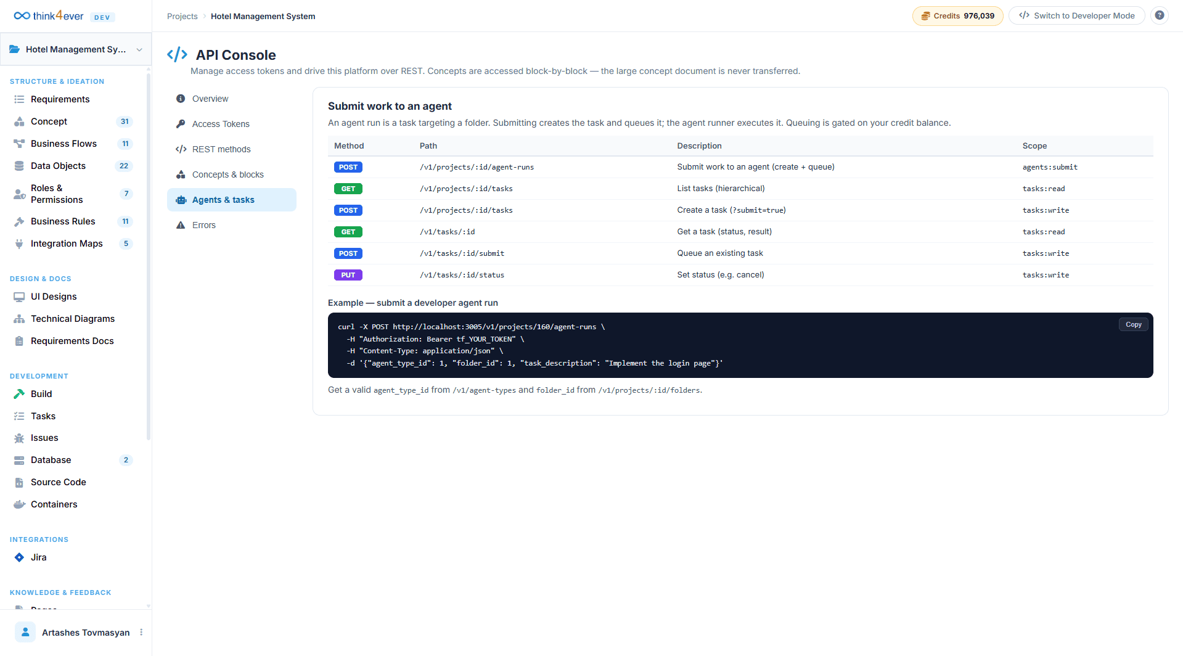Open the Credits 976,039 balance

click(957, 16)
